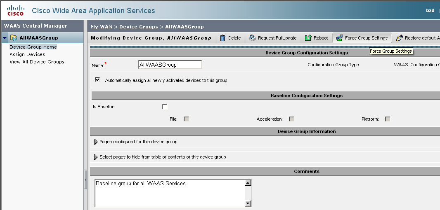Click the green Reboot arrow icon

coord(308,38)
